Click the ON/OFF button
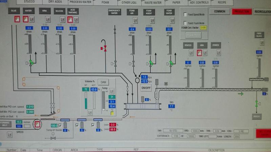This screenshot has height=152, width=271. click(x=146, y=88)
